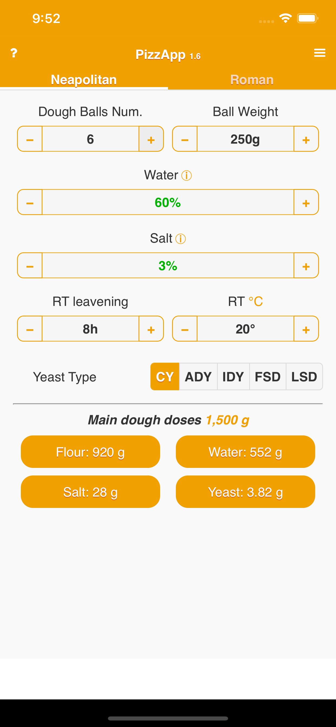Toggle the °C temperature unit label

(x=256, y=301)
